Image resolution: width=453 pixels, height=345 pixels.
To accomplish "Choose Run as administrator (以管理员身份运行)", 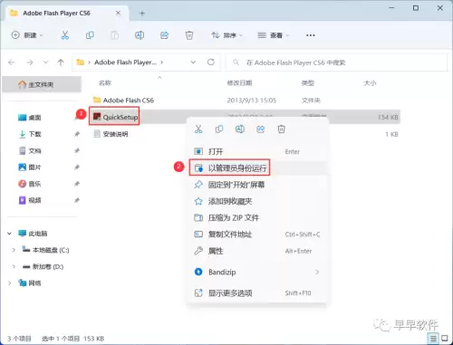I will click(257, 168).
